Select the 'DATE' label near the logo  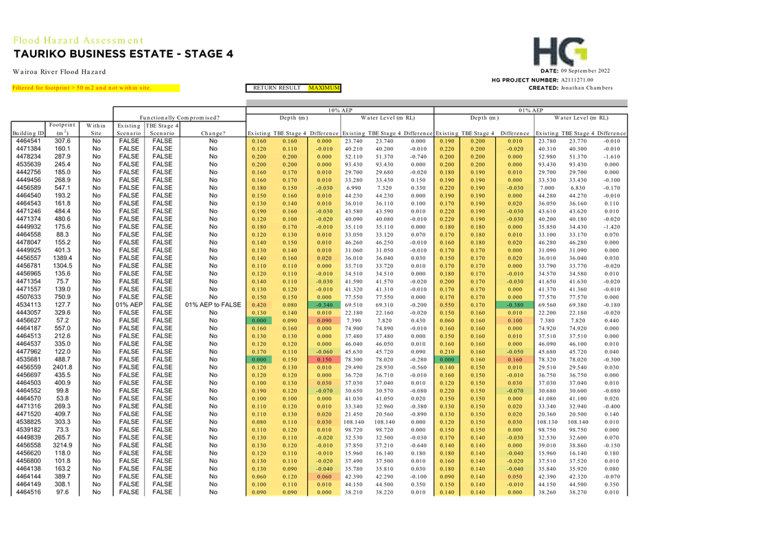pos(549,71)
